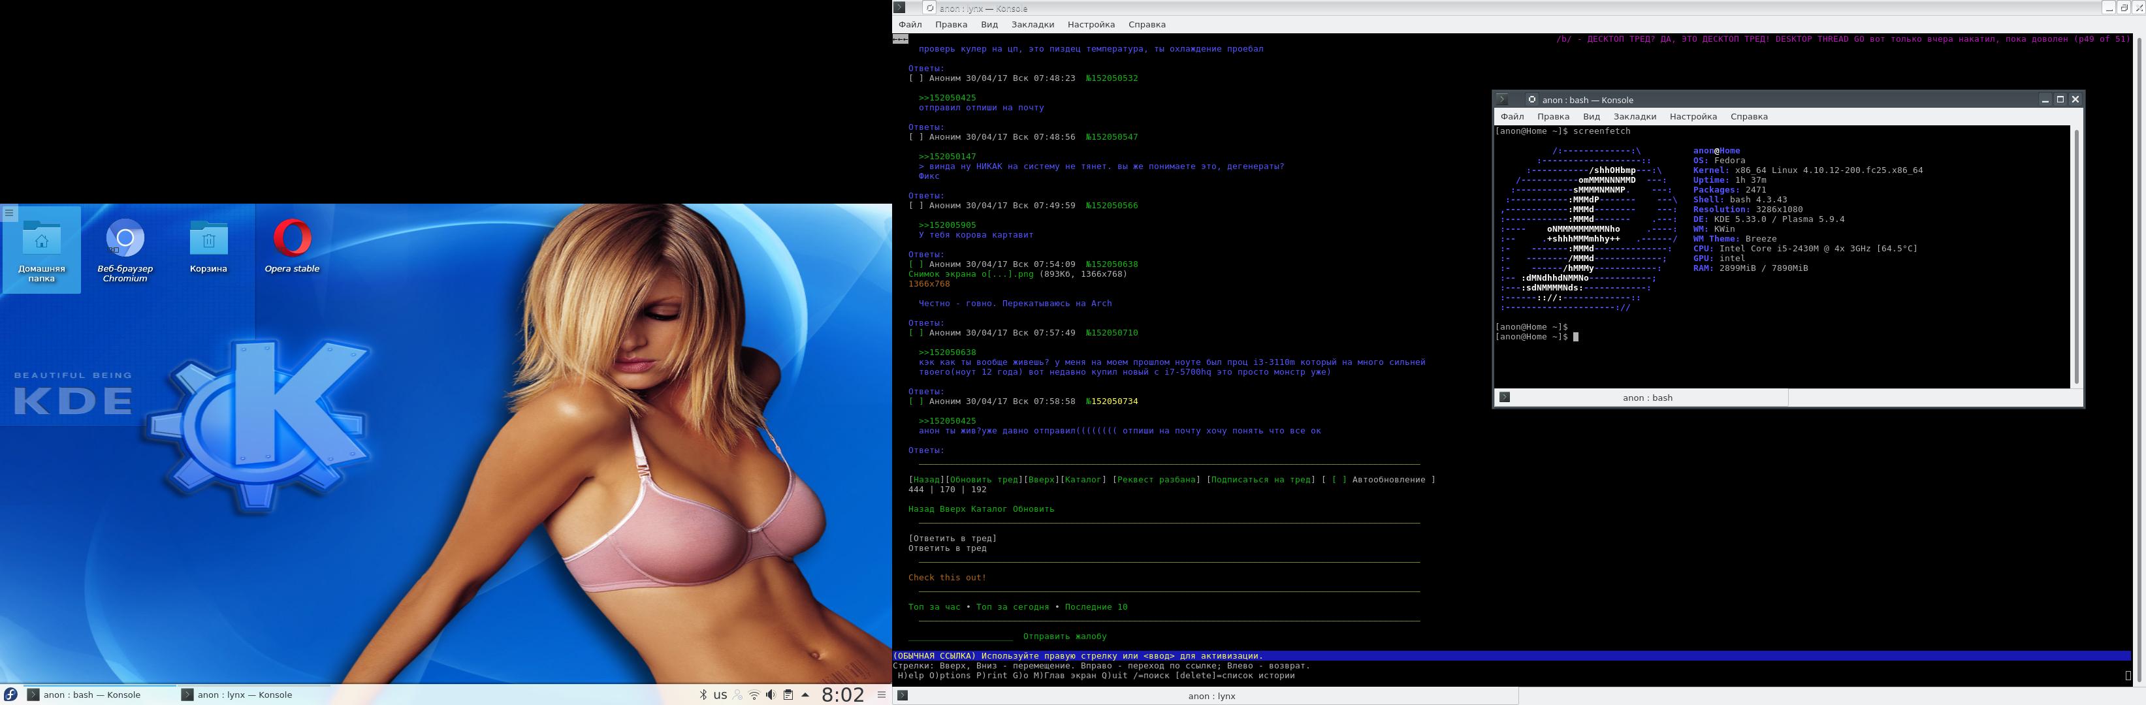Open Закладки menu in lynx Konsole
Screen dimensions: 2146x705
(1032, 25)
